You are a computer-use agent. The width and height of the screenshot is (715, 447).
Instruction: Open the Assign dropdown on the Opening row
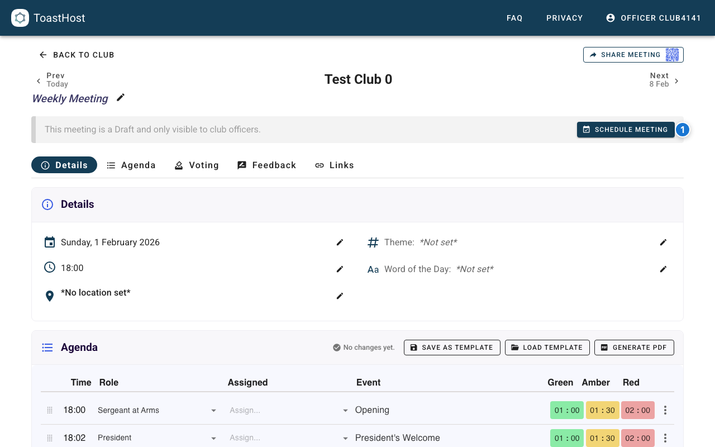point(345,410)
